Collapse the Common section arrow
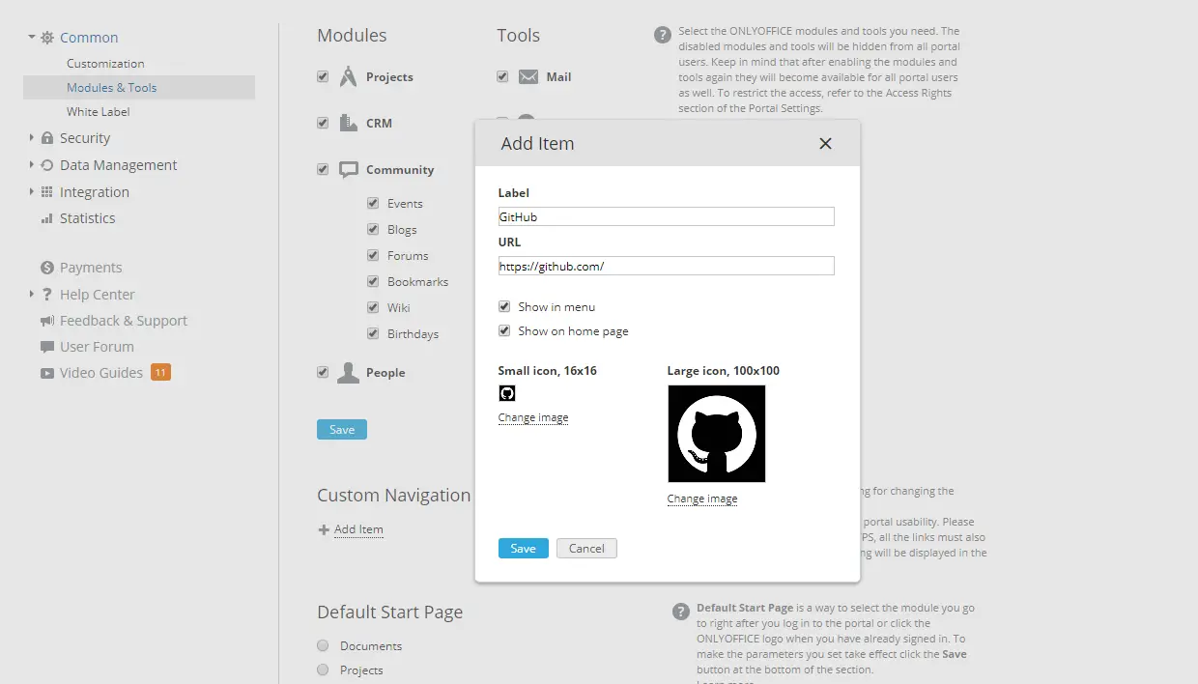The image size is (1198, 684). click(x=32, y=38)
